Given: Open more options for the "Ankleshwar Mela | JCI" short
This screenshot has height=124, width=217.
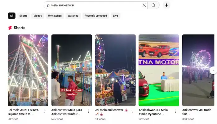Looking at the screenshot, I should pyautogui.click(x=88, y=111).
